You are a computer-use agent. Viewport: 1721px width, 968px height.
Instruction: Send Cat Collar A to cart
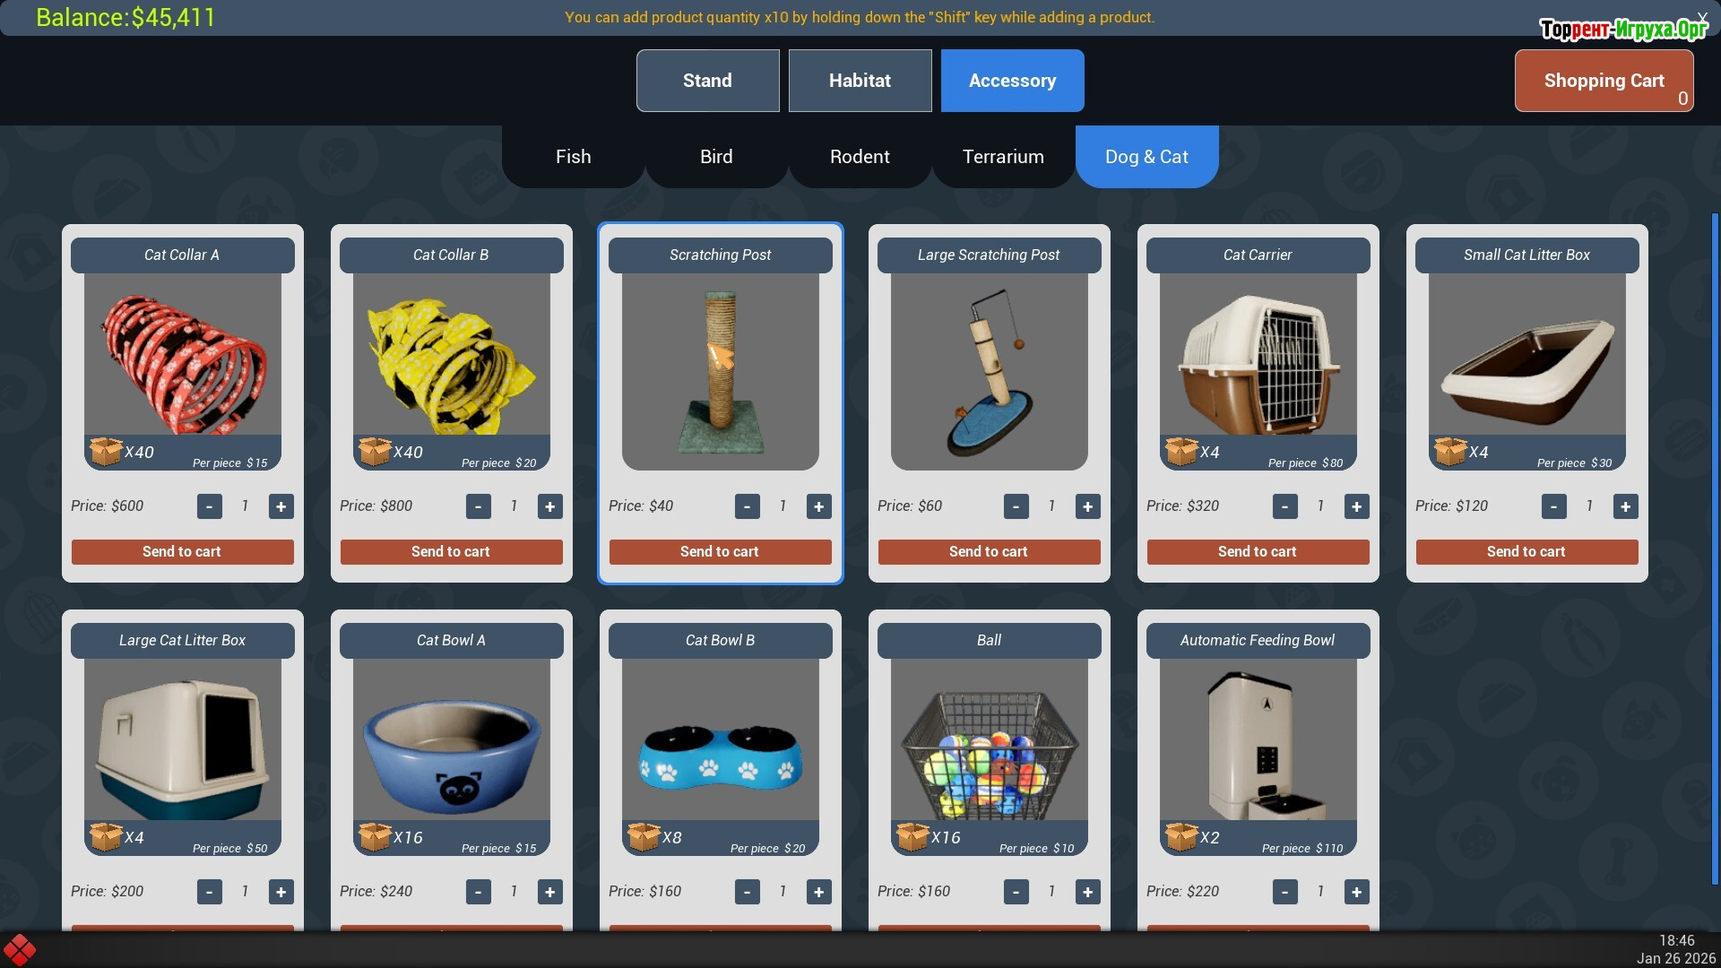(182, 552)
